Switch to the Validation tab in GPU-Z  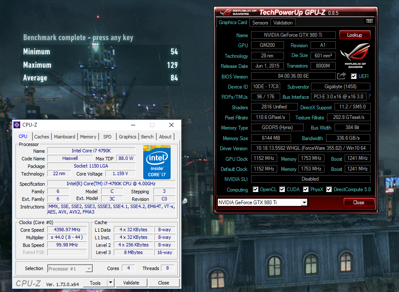(x=283, y=23)
